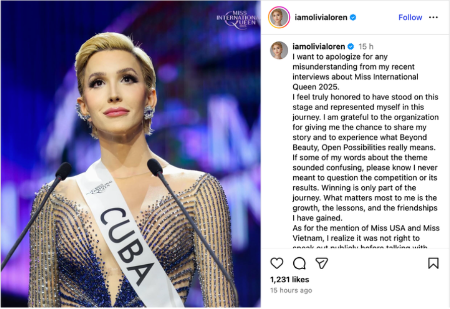The width and height of the screenshot is (450, 309).
Task: Click the verified badge in the header
Action: coord(353,18)
